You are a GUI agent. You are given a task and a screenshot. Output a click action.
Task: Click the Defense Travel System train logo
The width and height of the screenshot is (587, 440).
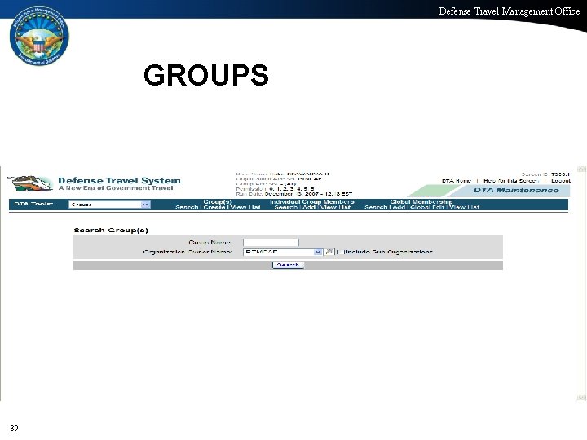point(30,183)
